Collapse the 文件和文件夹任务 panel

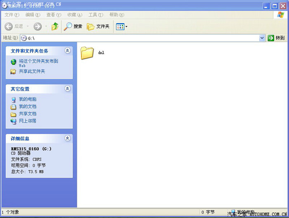pos(67,50)
